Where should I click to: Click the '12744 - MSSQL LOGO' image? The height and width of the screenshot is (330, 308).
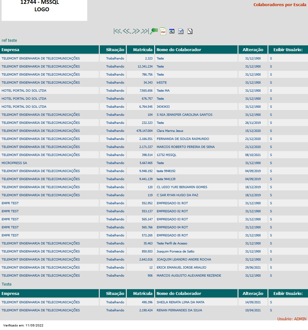coord(44,10)
